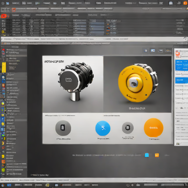Select the large gray circle with the device icon
Image resolution: width=188 pixels, height=188 pixels.
click(x=63, y=128)
